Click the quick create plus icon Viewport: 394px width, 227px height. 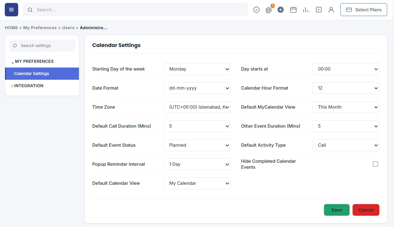(280, 10)
